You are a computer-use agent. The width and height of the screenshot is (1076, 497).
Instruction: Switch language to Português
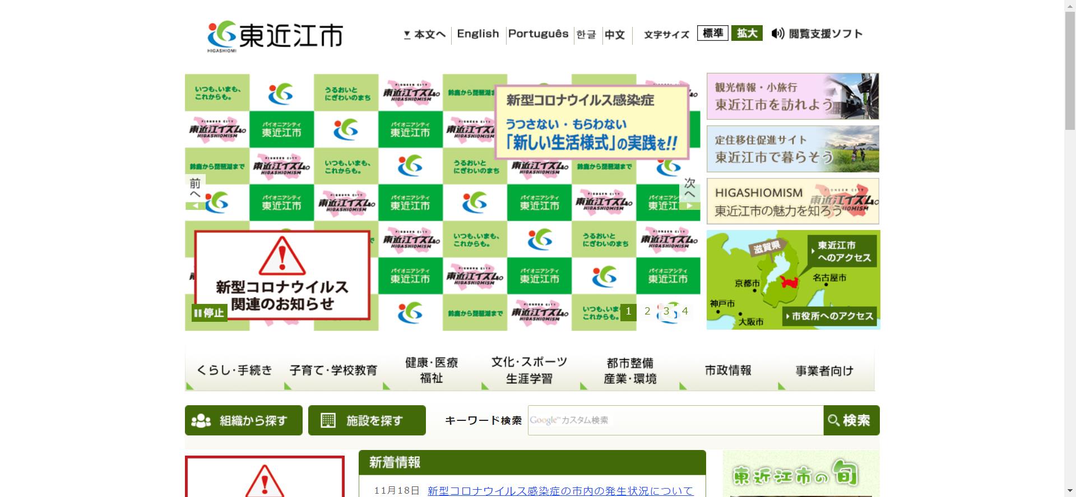pyautogui.click(x=538, y=34)
